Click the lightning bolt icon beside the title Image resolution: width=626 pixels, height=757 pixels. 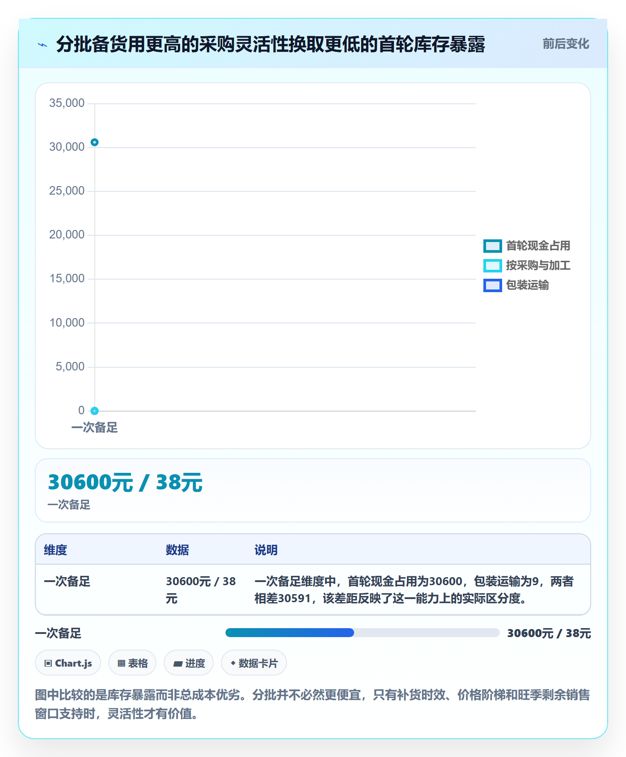point(42,45)
